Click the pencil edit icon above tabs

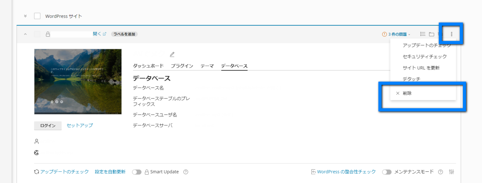172,54
